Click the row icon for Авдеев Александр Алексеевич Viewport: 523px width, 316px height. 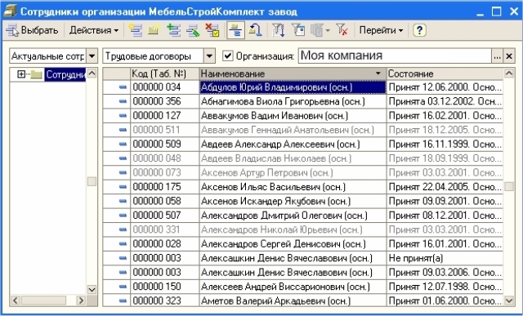click(x=123, y=144)
